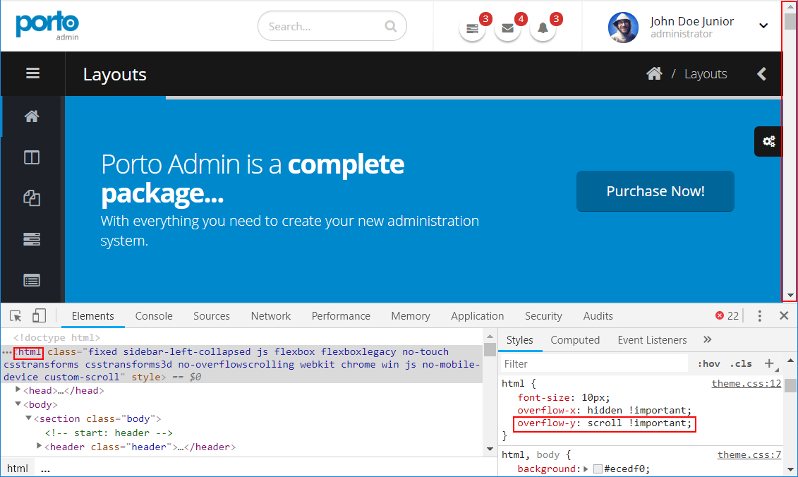Screen dimensions: 798x477
Task: Switch to the Console tab
Action: click(154, 315)
